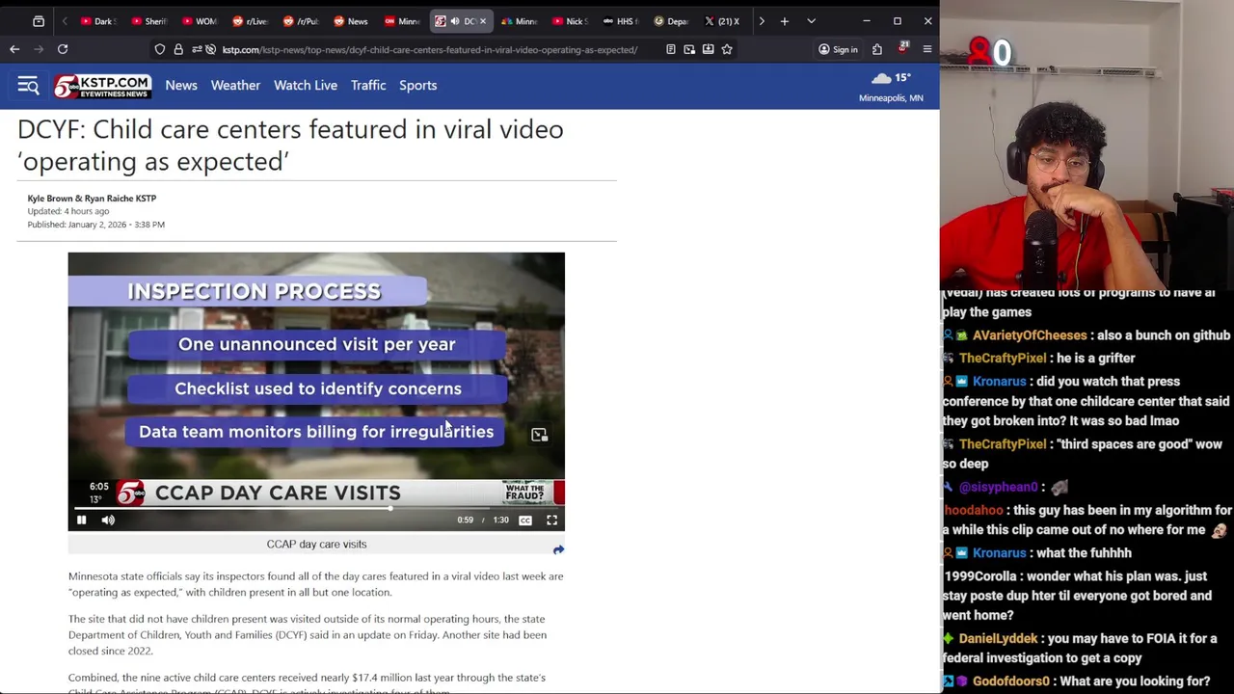Screen dimensions: 1234x694
Task: Open the browser Sign in account button
Action: click(x=838, y=49)
